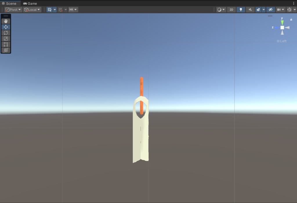Toggle grid snapping magnet icon

[60, 10]
